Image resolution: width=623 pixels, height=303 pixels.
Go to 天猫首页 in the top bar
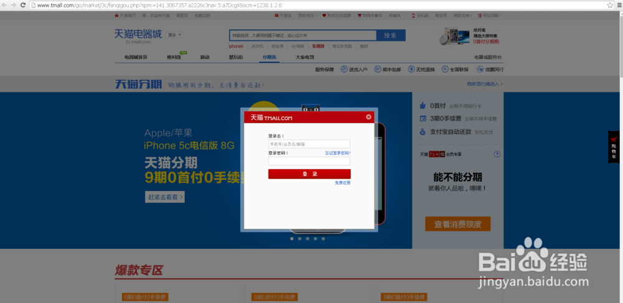125,16
